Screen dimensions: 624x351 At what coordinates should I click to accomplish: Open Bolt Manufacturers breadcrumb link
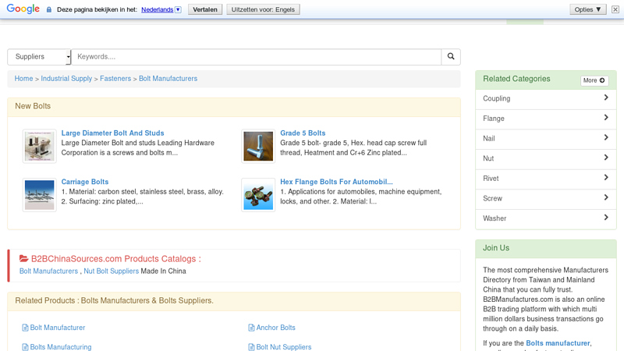tap(168, 79)
